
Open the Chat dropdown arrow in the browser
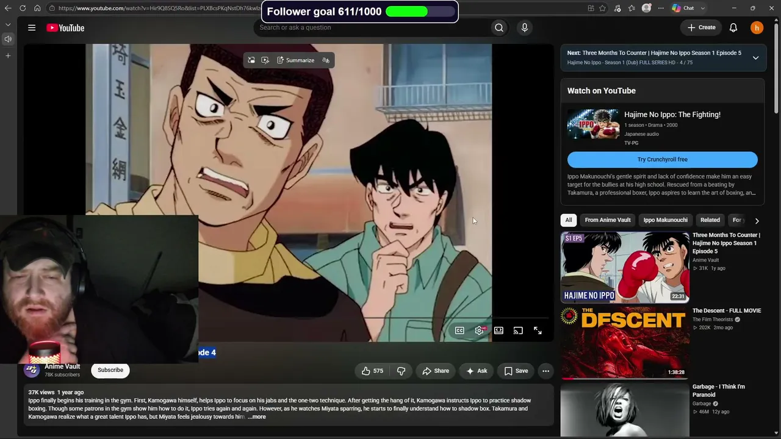click(703, 8)
